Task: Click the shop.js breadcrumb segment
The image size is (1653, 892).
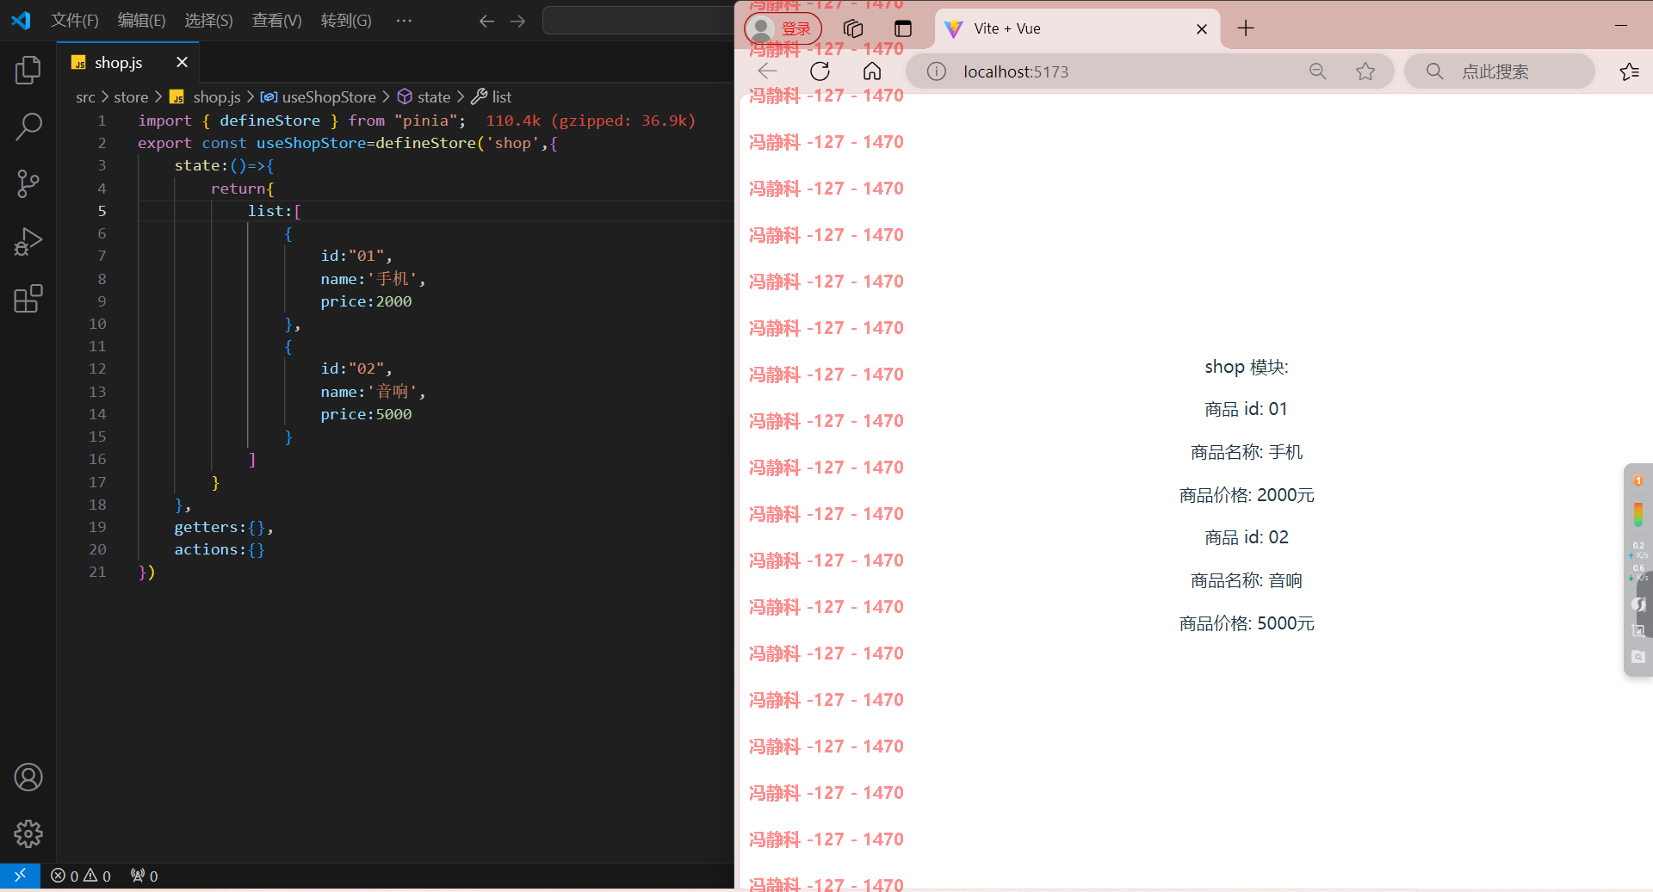Action: click(205, 97)
